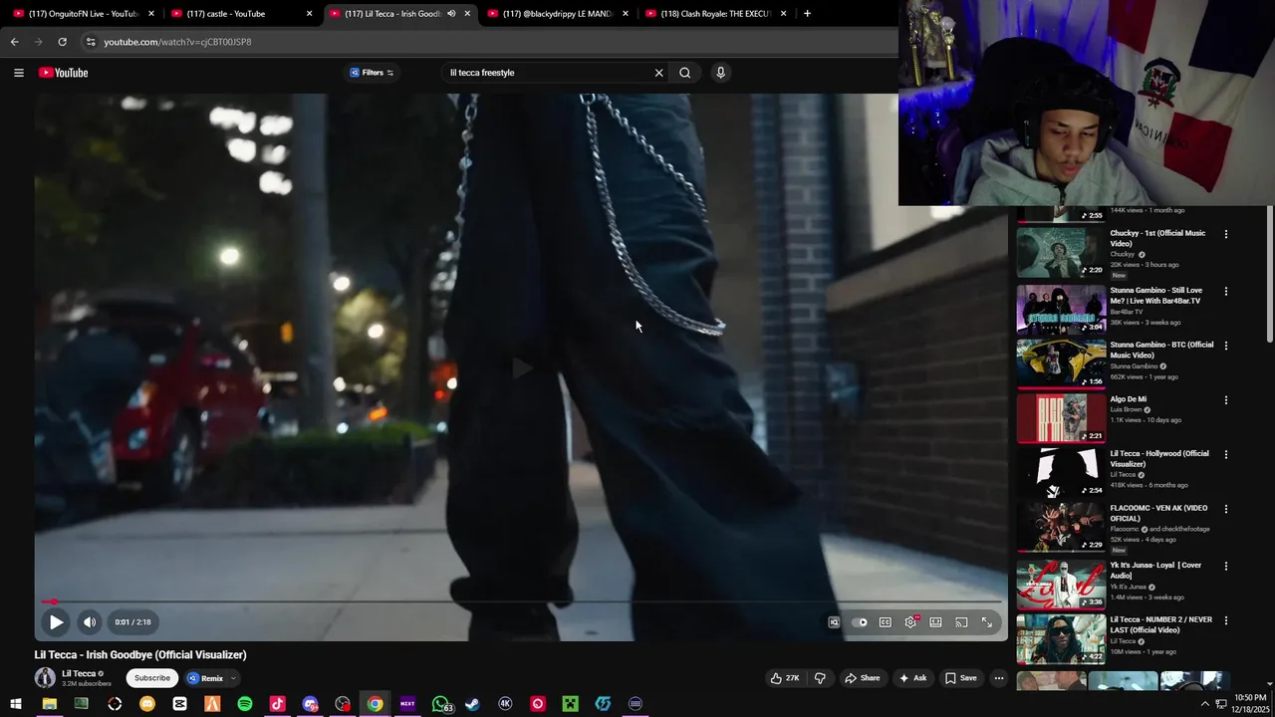Open Yk It's Junaa - Loyal cover audio
The height and width of the screenshot is (717, 1275).
[x=1156, y=570]
